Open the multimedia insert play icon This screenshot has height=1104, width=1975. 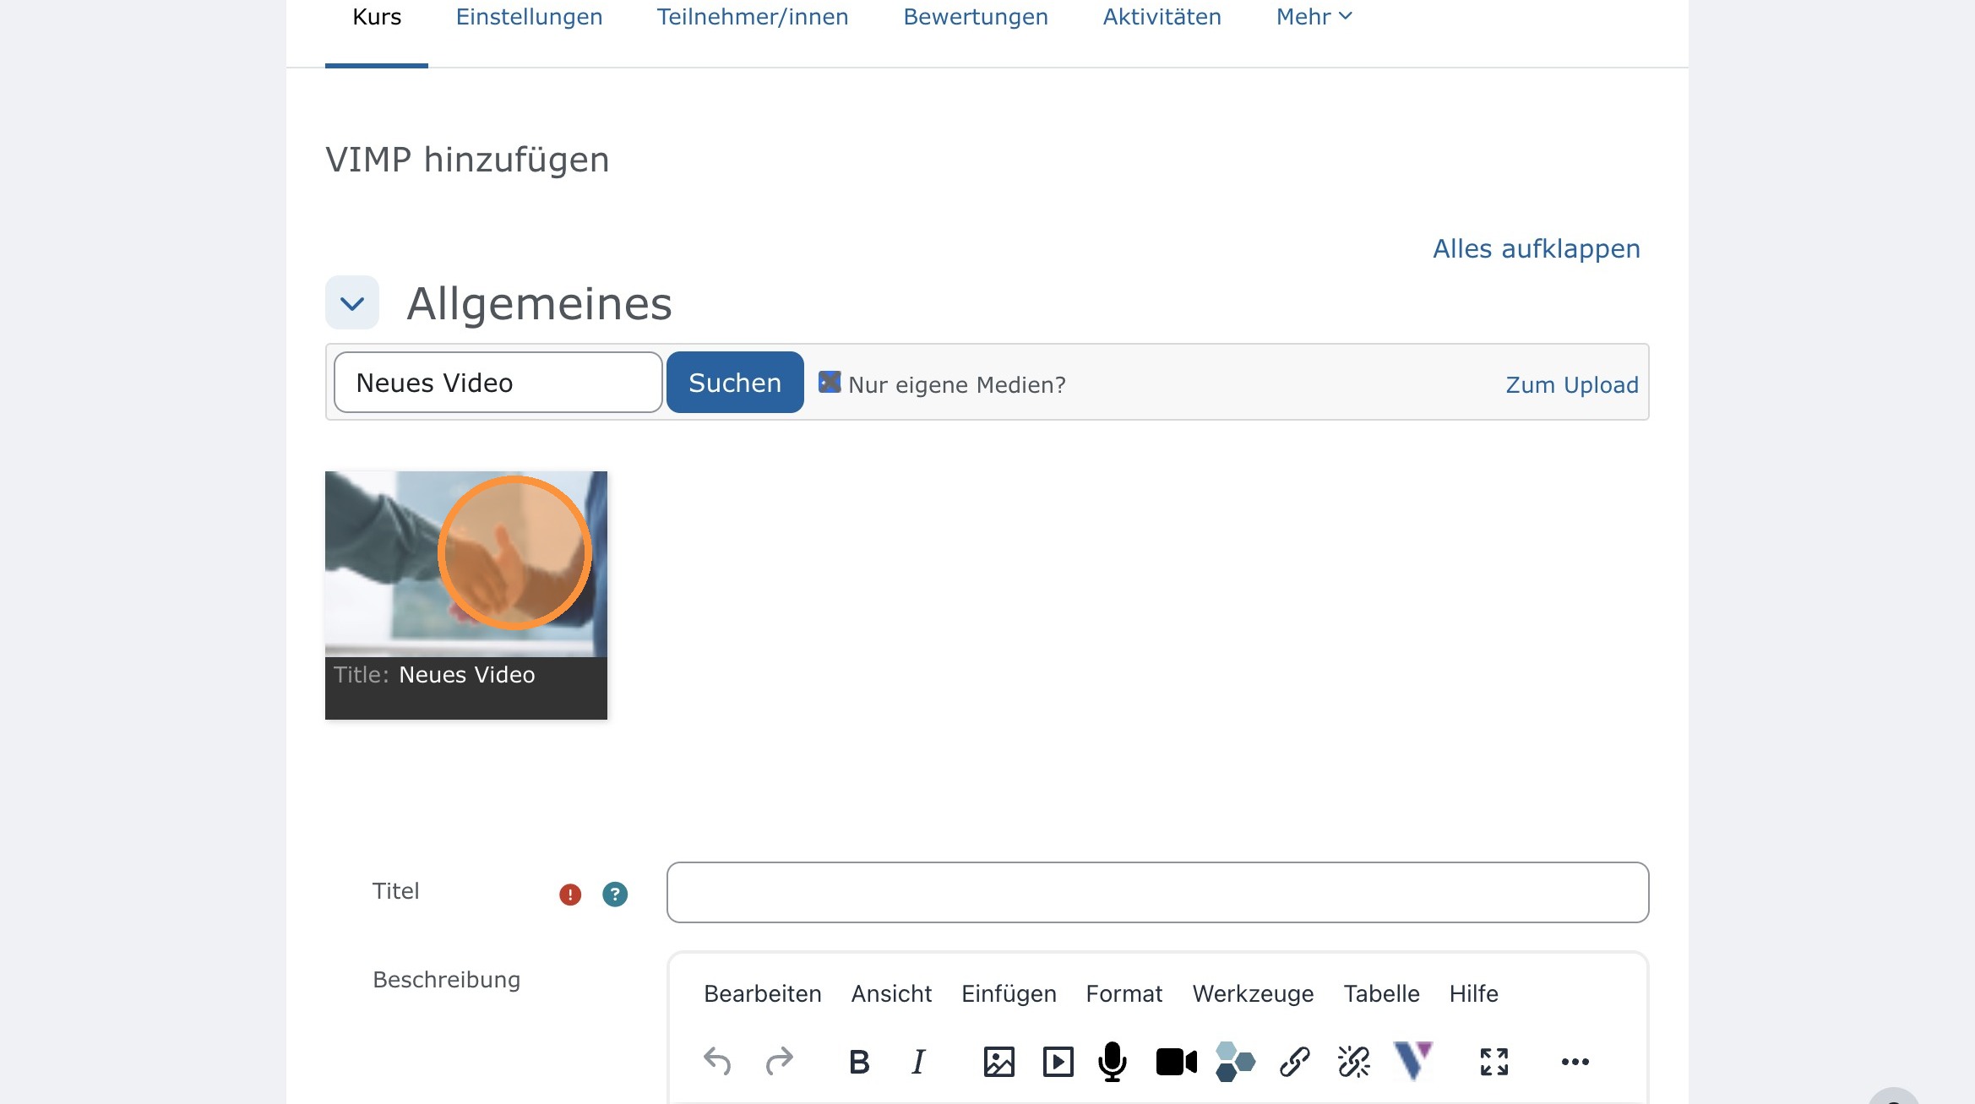click(x=1058, y=1061)
